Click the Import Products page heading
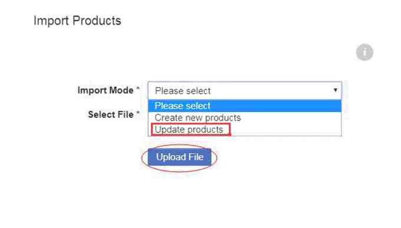 [77, 21]
